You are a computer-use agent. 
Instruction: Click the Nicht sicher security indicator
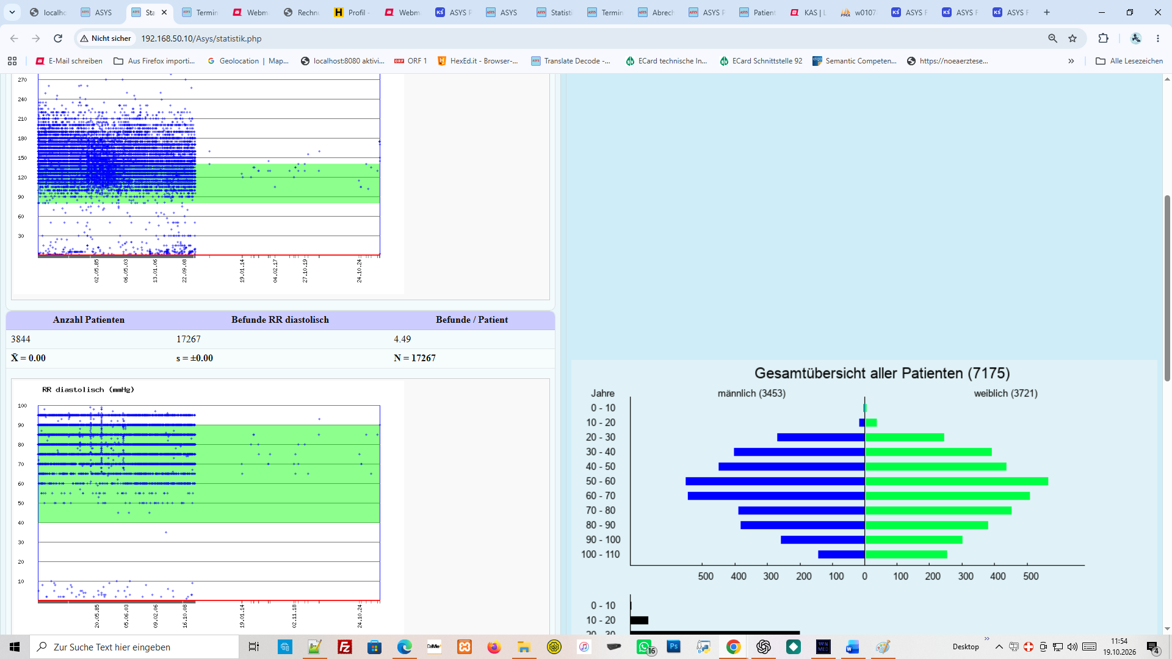point(106,38)
